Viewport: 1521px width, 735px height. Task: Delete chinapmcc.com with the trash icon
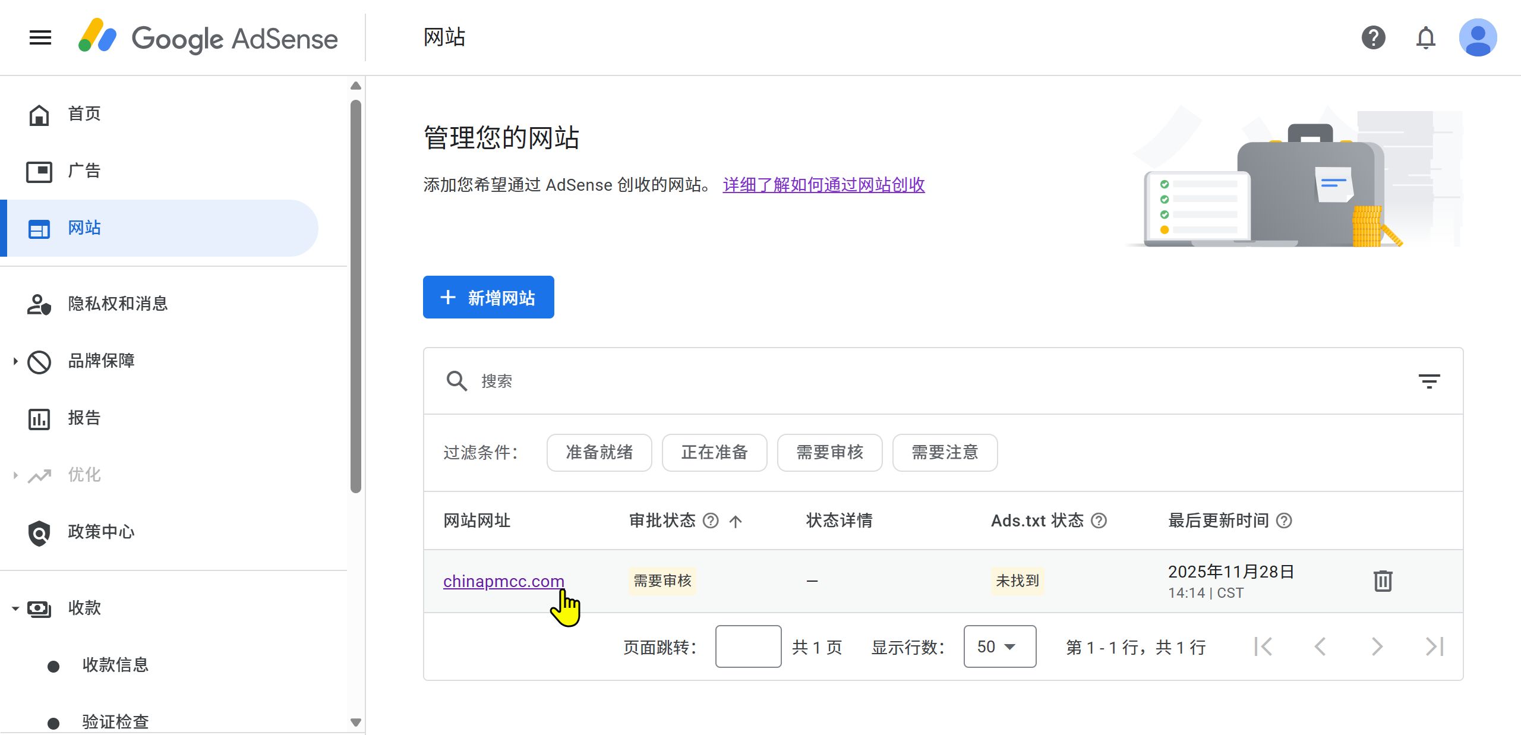pyautogui.click(x=1383, y=581)
